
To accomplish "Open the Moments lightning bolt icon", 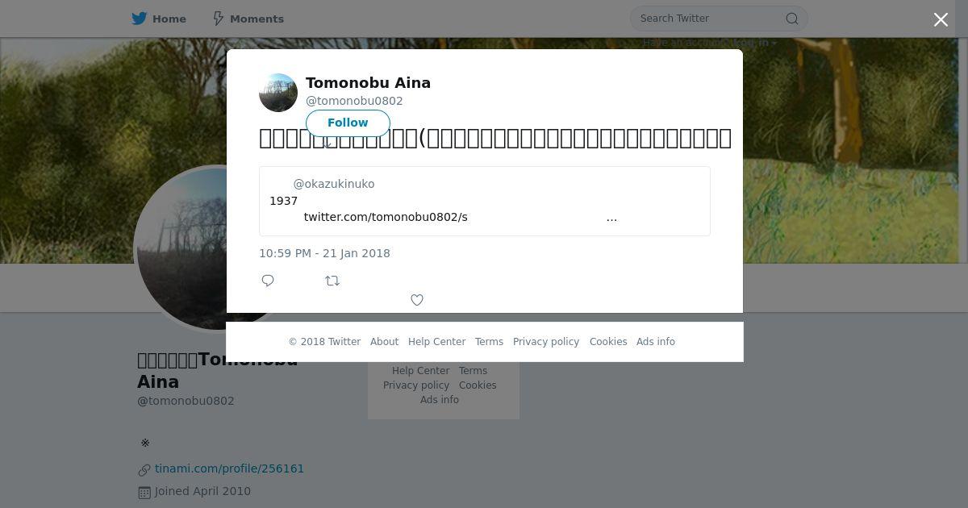I will [218, 19].
